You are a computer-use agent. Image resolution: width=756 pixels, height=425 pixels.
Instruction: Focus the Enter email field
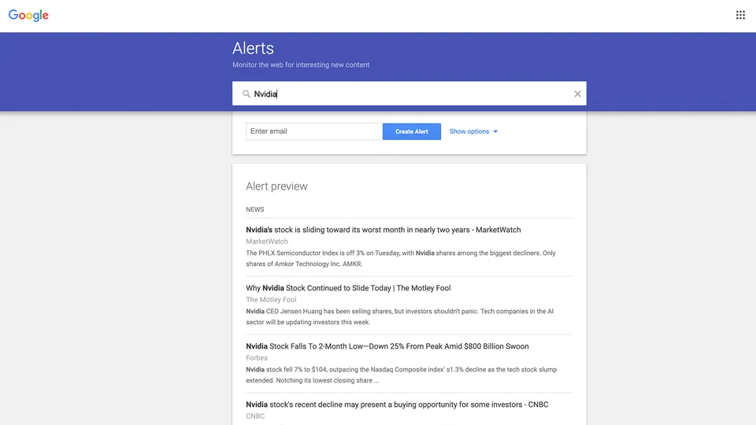[314, 131]
